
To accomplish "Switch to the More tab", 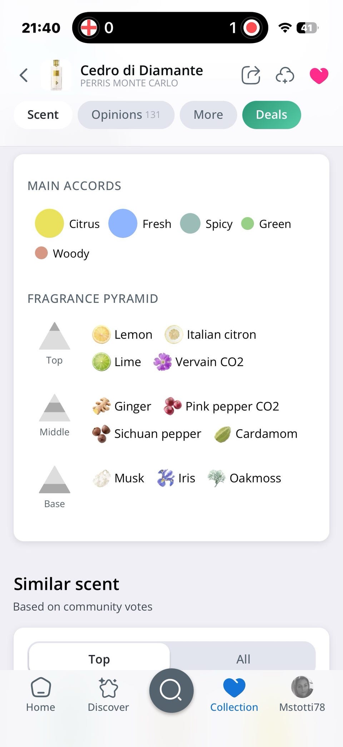I will (x=208, y=115).
